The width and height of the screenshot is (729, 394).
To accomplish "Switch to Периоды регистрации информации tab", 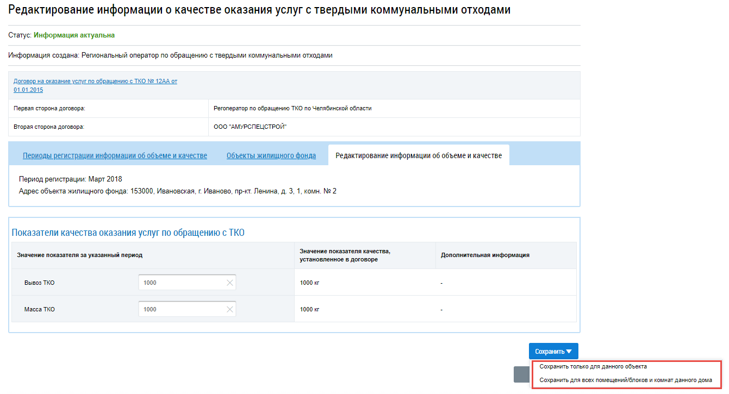I will click(x=115, y=155).
